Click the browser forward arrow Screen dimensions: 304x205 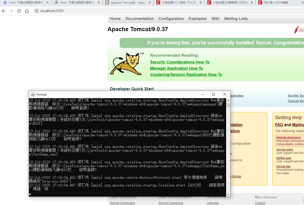[11, 11]
